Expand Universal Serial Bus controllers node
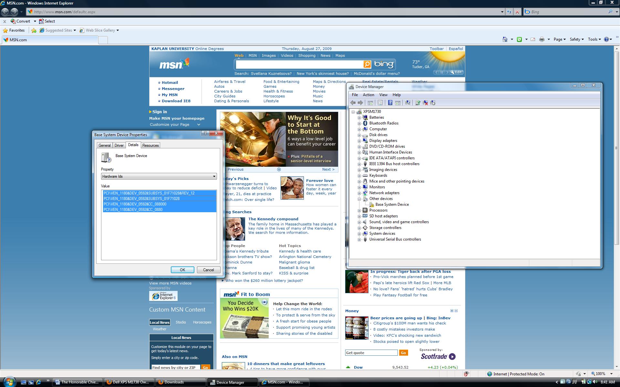 point(359,240)
